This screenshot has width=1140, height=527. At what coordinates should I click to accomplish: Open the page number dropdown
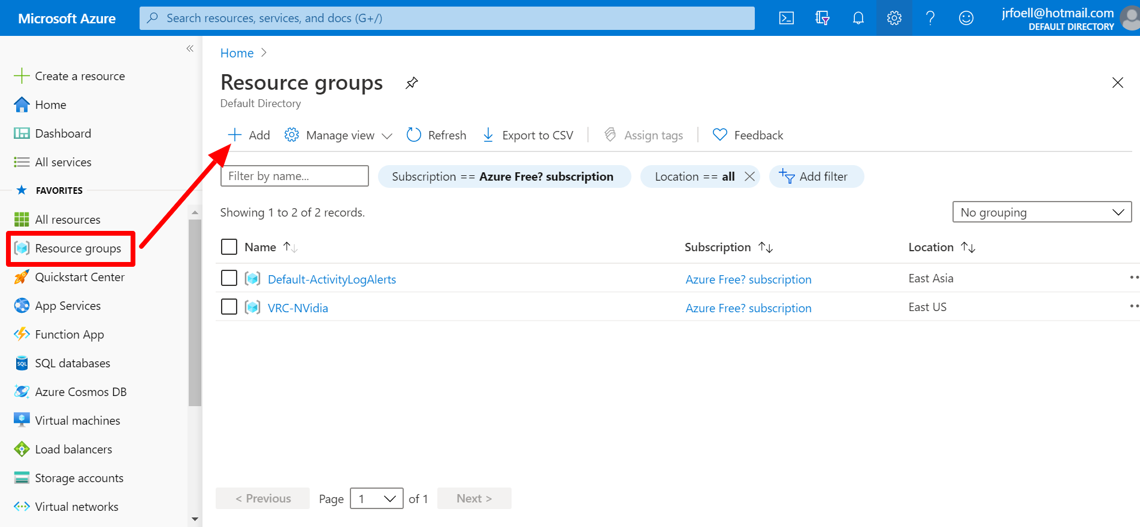coord(377,498)
